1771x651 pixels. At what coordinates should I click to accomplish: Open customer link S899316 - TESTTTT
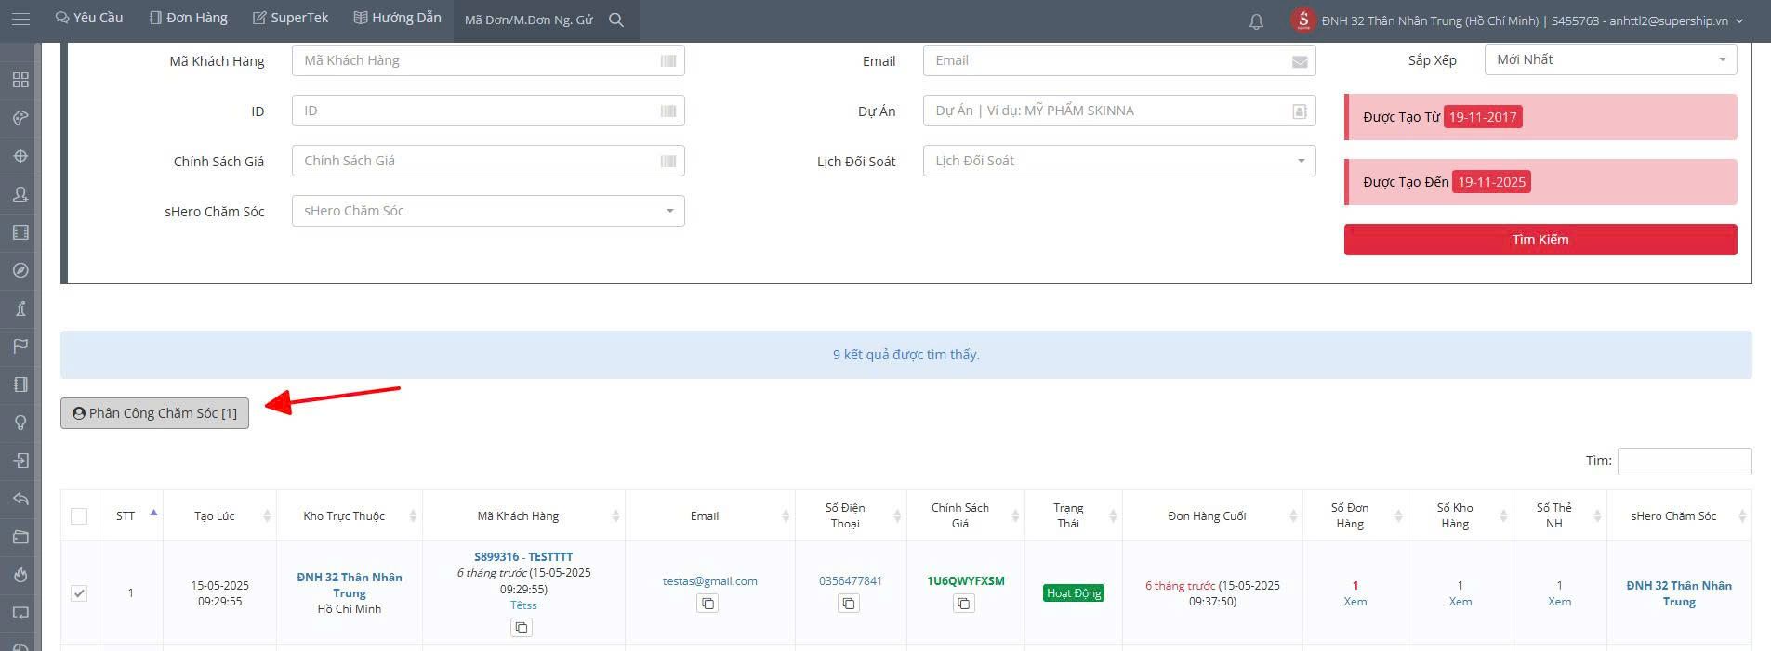pyautogui.click(x=523, y=557)
